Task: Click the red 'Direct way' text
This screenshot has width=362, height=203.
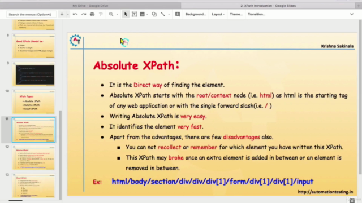Action: point(148,85)
